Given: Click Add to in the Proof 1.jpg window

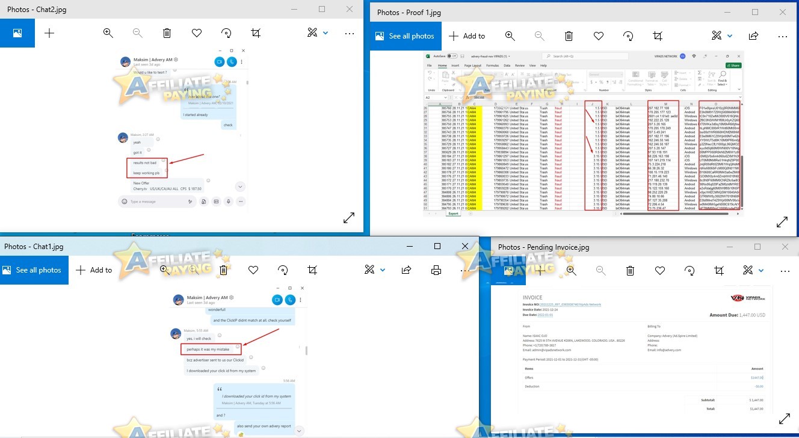Looking at the screenshot, I should tap(467, 36).
